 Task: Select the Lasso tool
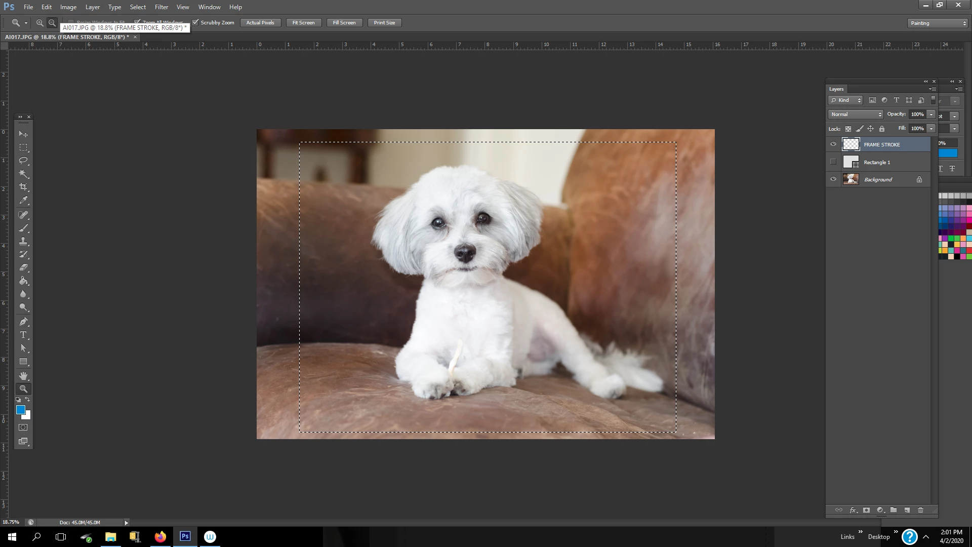click(x=23, y=161)
